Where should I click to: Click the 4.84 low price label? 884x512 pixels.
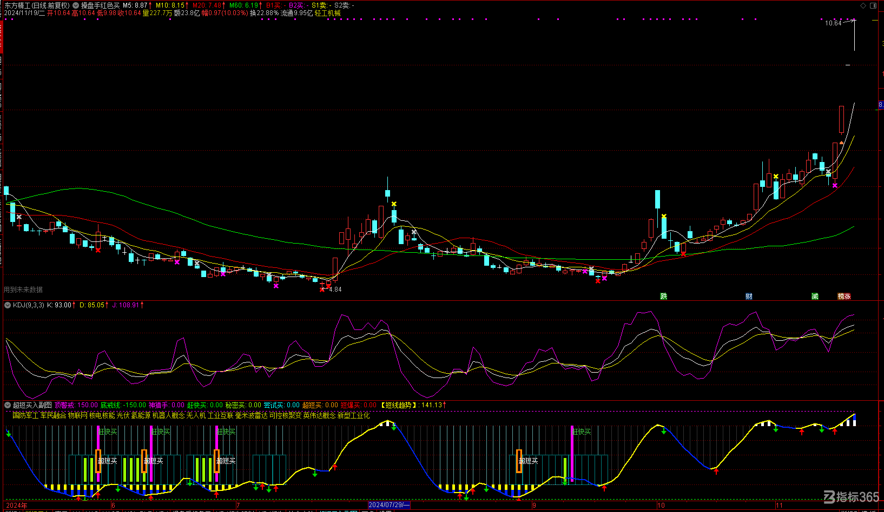point(335,289)
